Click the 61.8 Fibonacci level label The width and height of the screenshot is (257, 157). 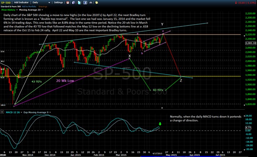(2, 77)
